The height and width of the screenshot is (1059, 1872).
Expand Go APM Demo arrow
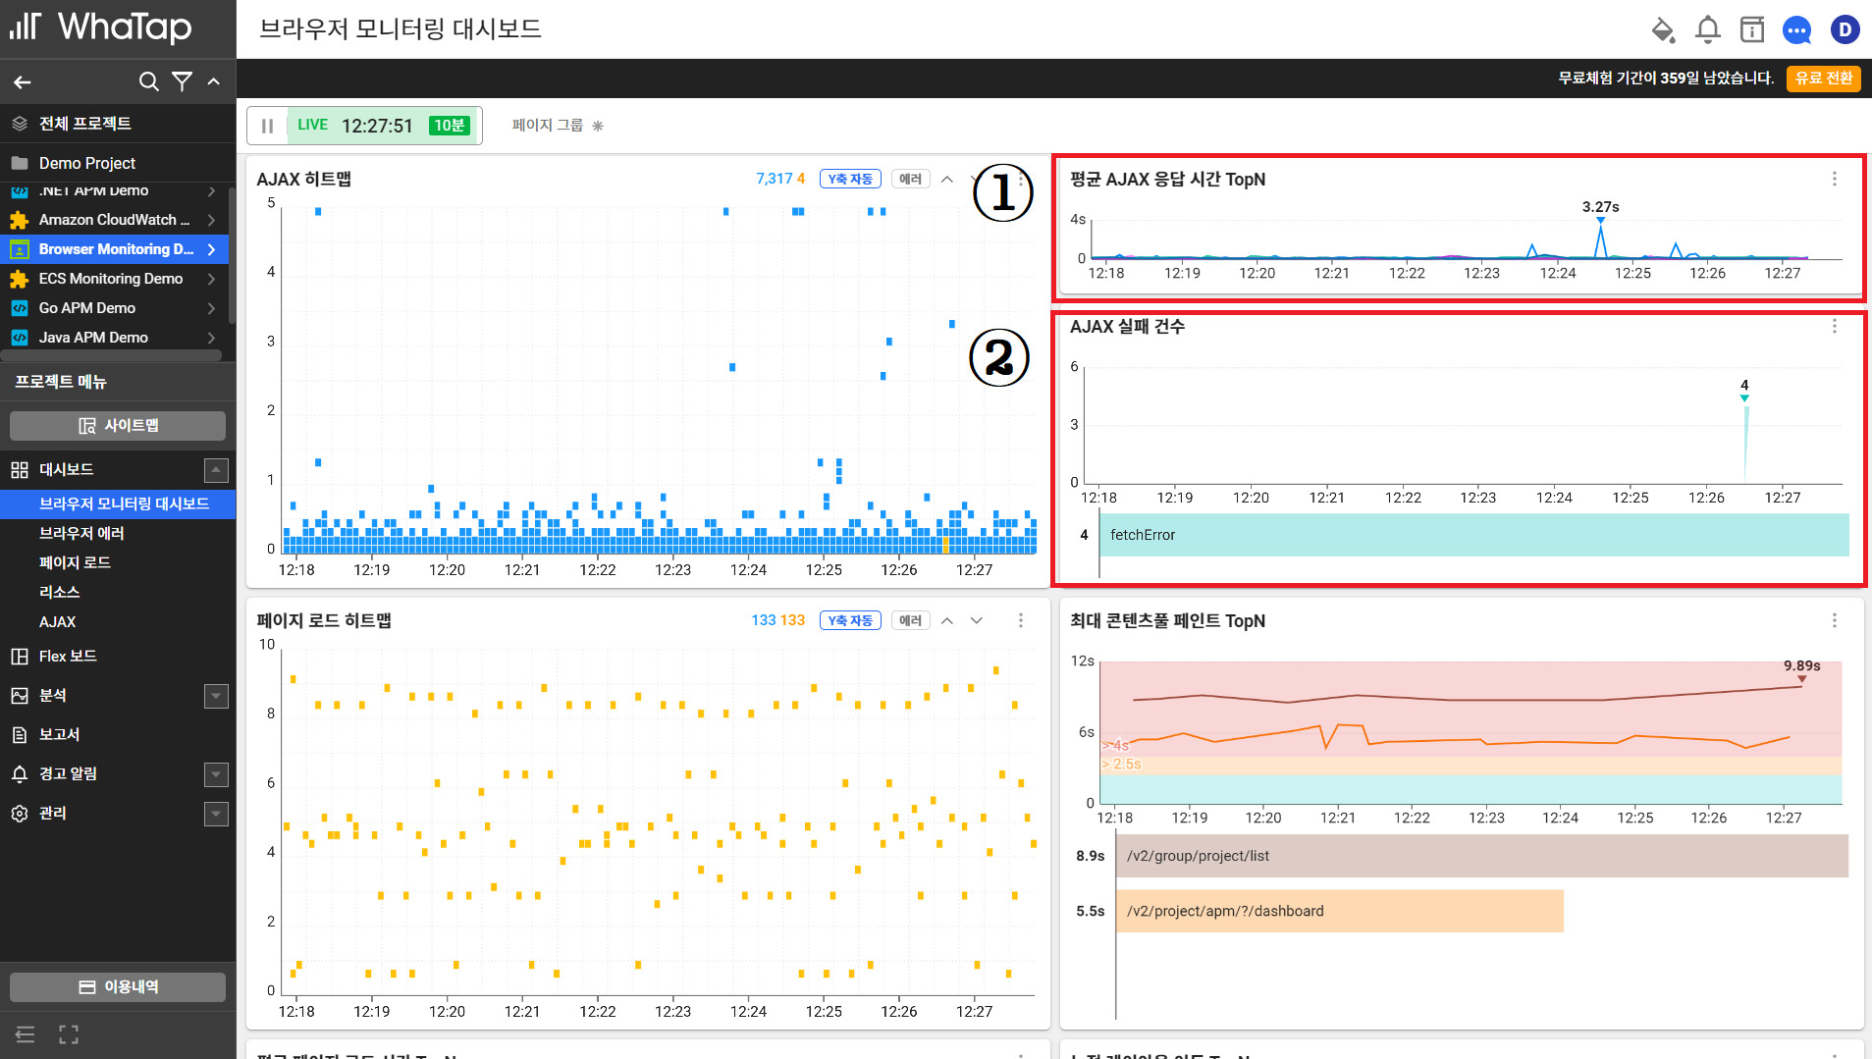(x=211, y=308)
